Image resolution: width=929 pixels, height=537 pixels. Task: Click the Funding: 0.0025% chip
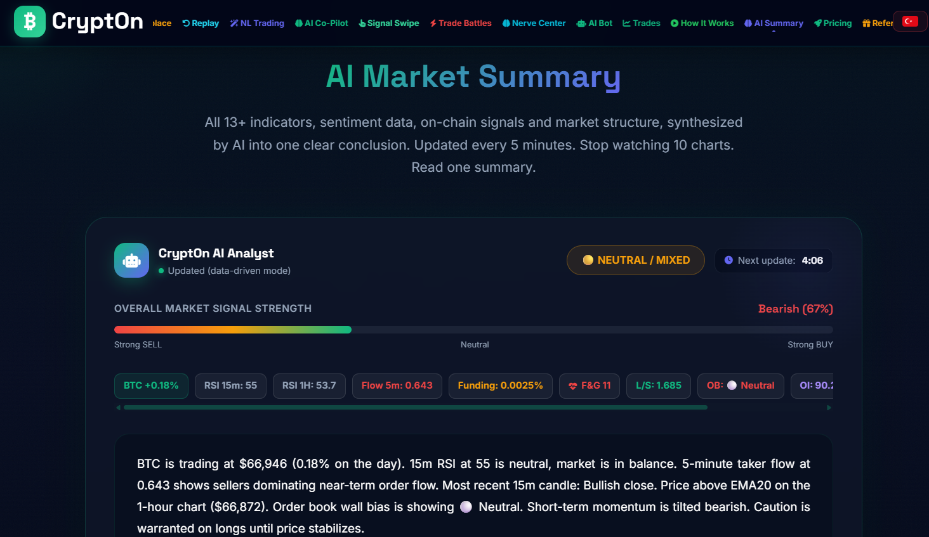point(501,385)
